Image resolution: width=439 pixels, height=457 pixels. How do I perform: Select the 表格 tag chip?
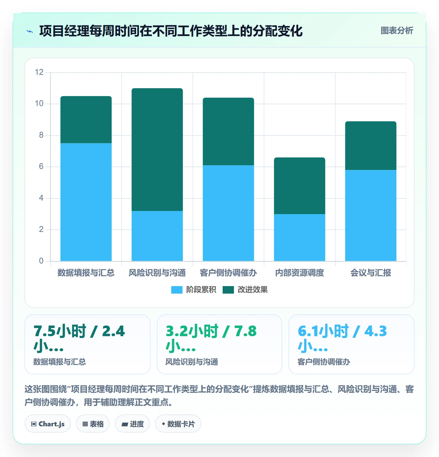[93, 424]
